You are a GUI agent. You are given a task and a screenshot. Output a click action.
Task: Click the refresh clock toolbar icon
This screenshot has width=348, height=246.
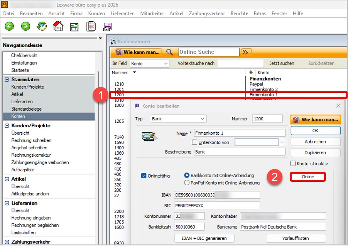coord(42,26)
